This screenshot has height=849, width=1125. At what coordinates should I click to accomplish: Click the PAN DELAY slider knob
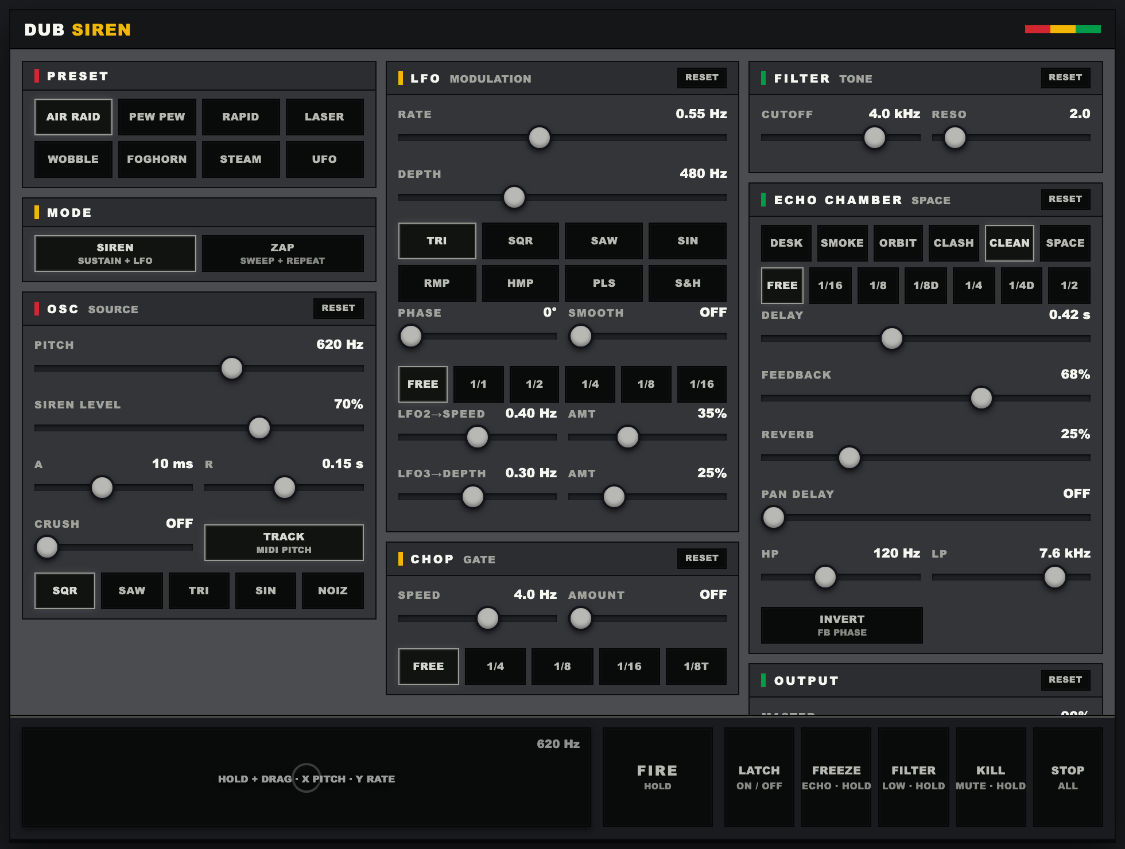point(774,517)
